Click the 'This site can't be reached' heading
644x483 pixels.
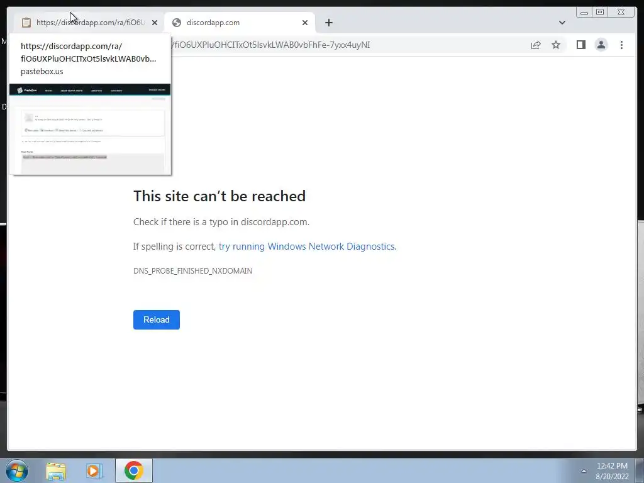(x=219, y=196)
